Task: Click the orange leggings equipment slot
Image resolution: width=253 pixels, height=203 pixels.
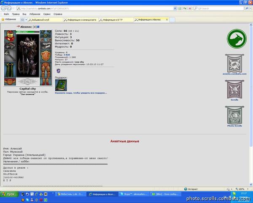Action: point(46,70)
